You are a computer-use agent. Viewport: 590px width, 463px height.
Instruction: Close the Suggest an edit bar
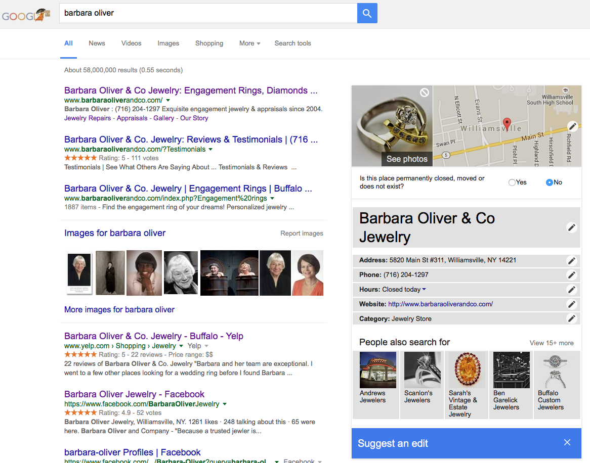pyautogui.click(x=567, y=442)
